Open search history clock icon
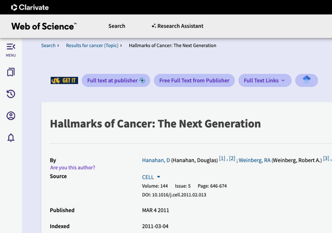Viewport: 332px width, 233px height. [11, 94]
